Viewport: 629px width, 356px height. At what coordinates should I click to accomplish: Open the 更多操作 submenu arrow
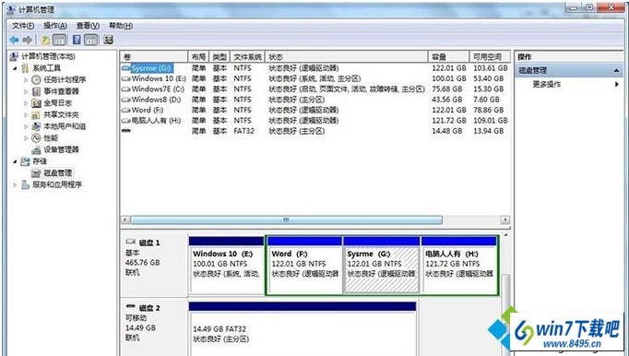[617, 84]
